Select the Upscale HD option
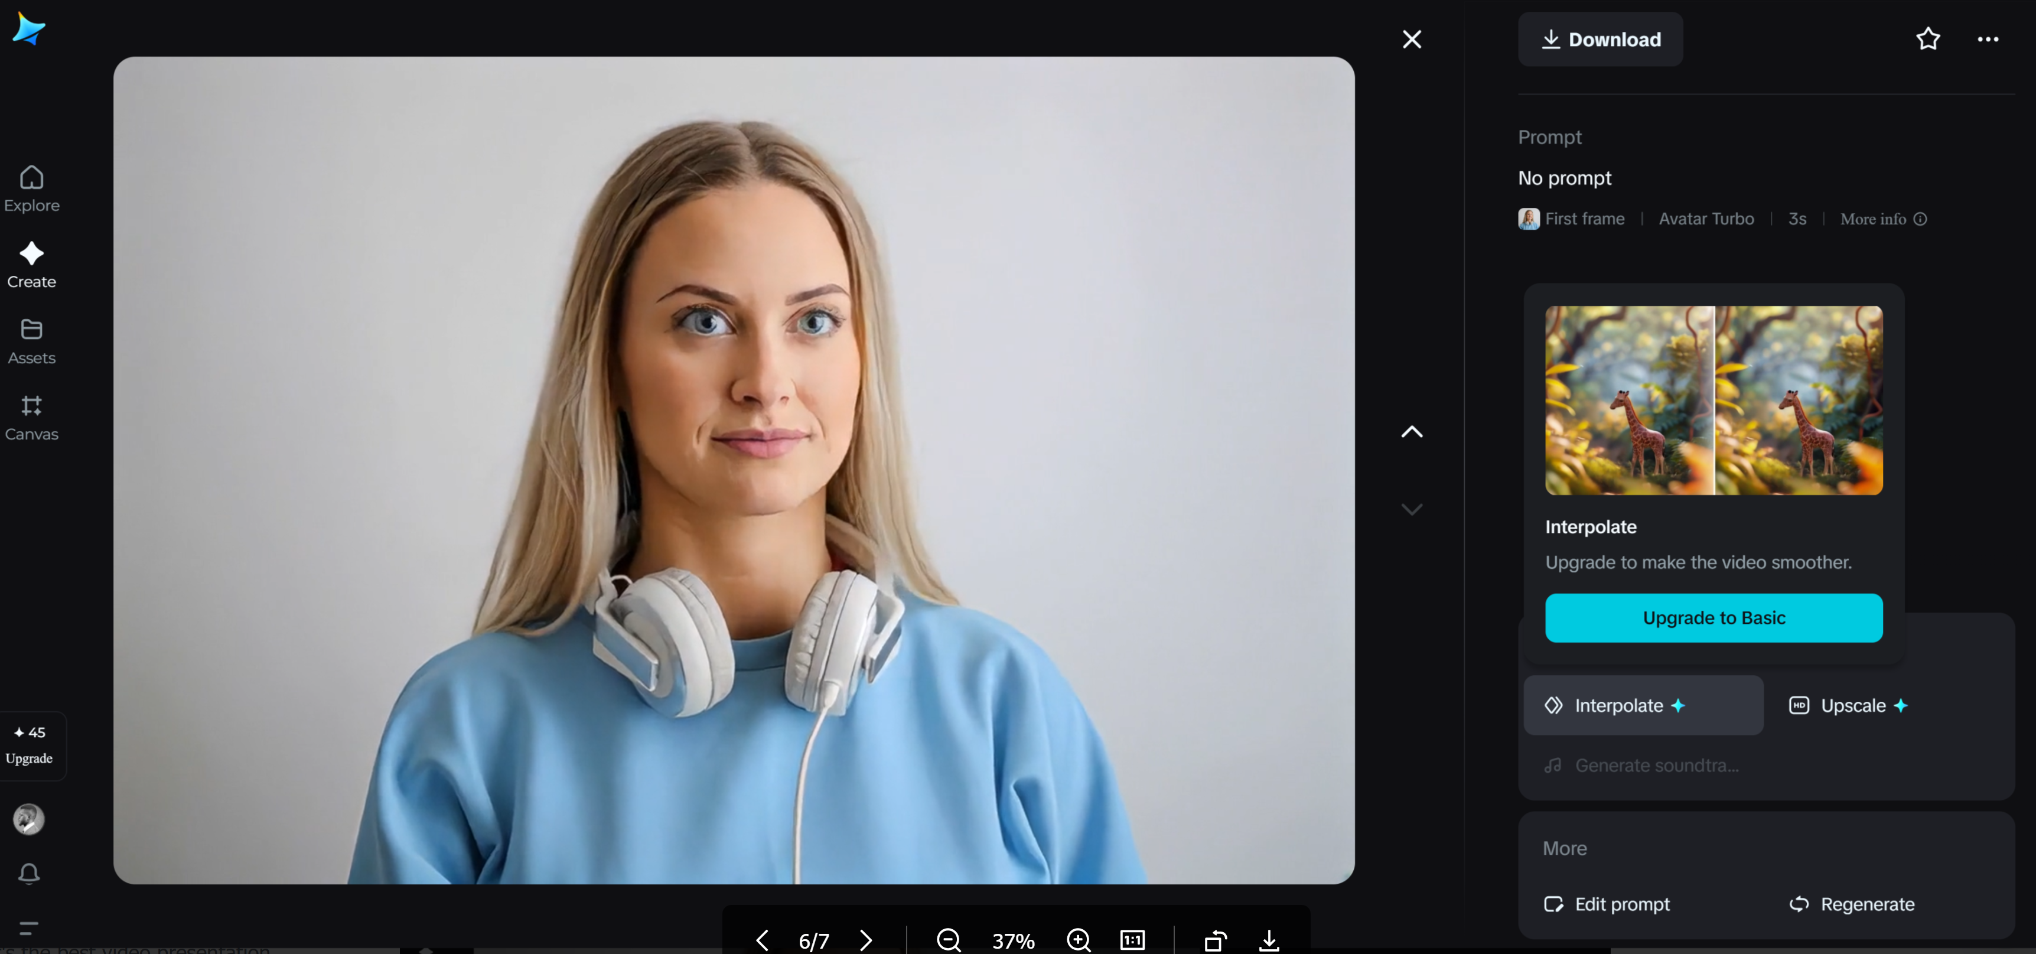Image resolution: width=2036 pixels, height=954 pixels. tap(1849, 705)
